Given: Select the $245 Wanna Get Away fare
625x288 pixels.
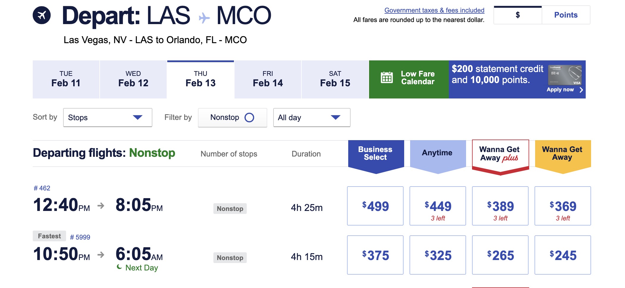Looking at the screenshot, I should click(x=562, y=255).
